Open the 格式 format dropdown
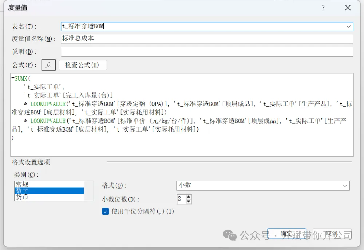 [x=263, y=186]
